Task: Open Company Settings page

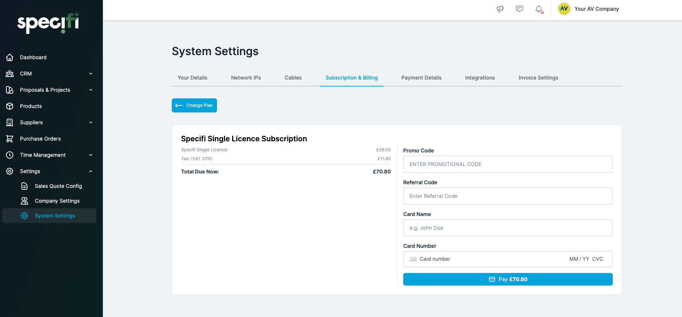Action: pos(57,201)
